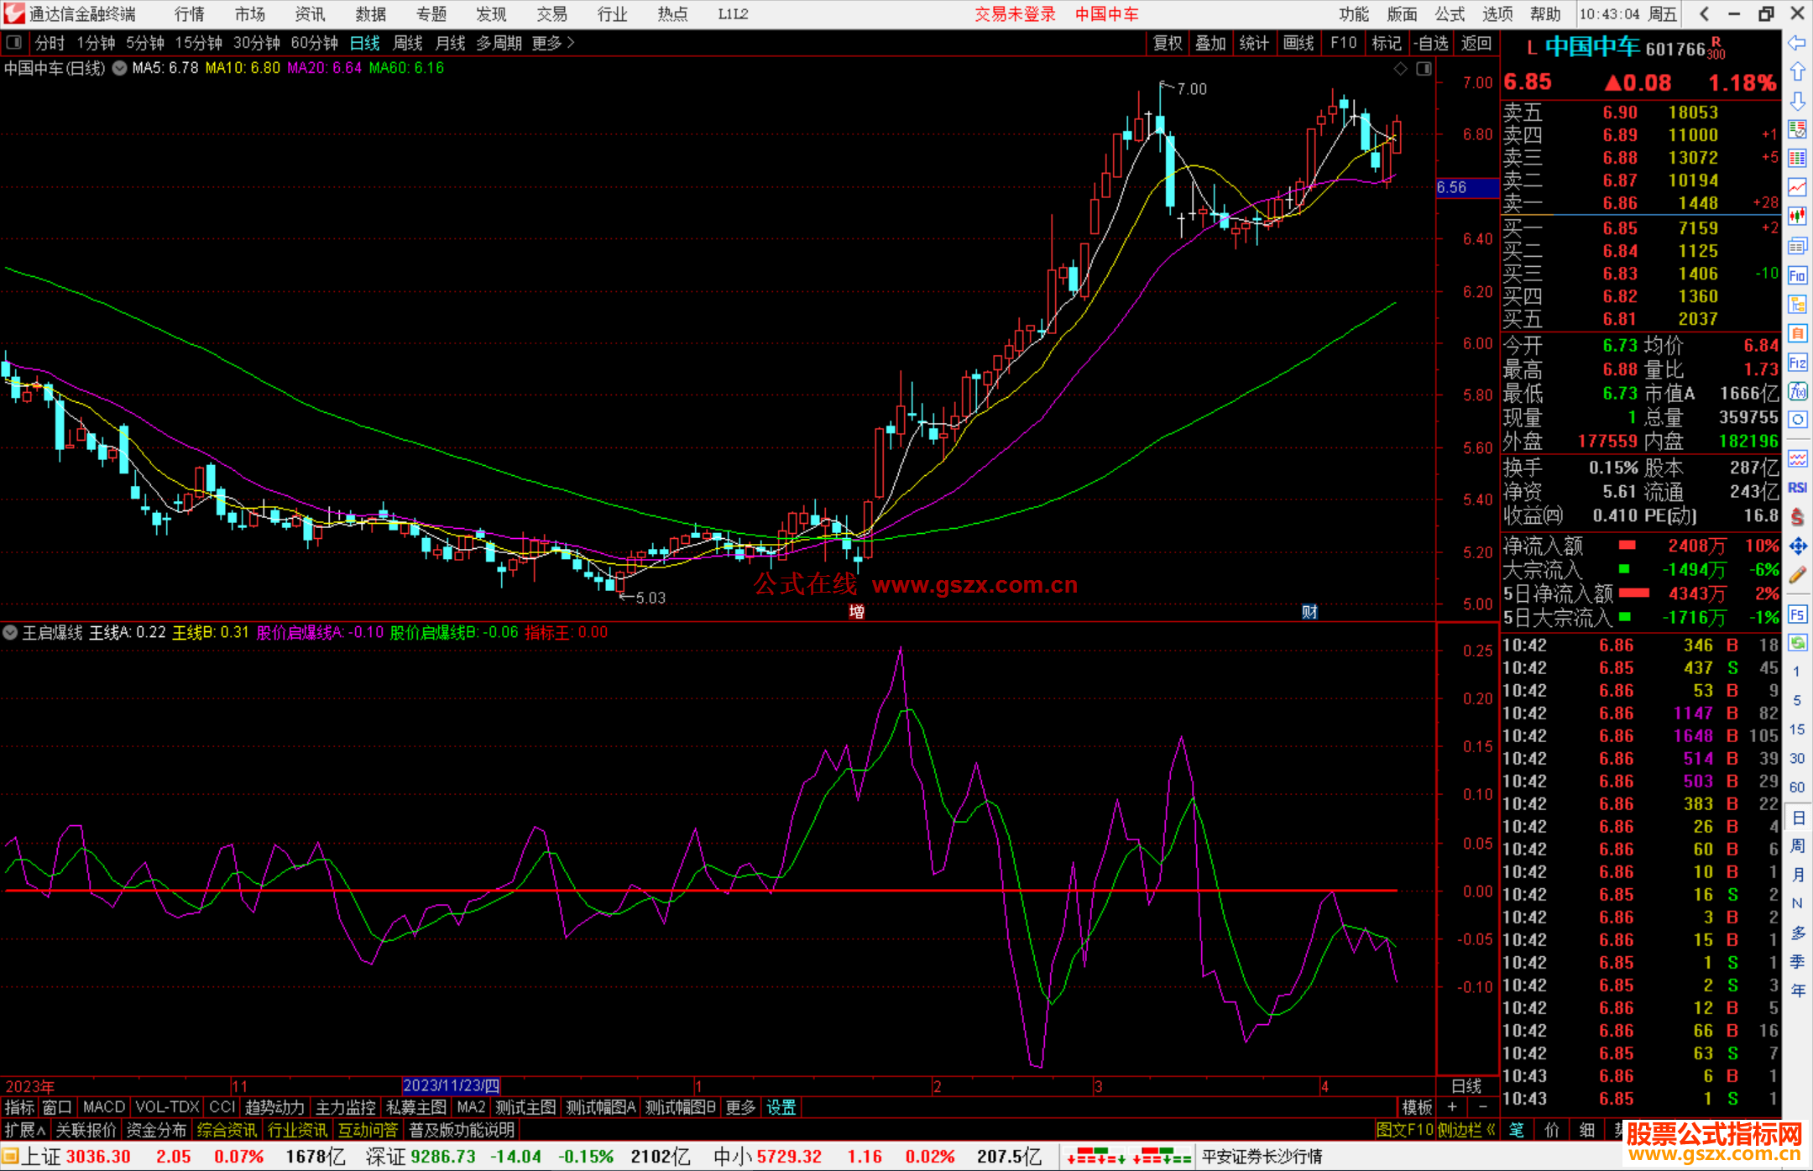The height and width of the screenshot is (1171, 1813).
Task: Open the RSI indicator sidebar icon
Action: click(x=1797, y=488)
